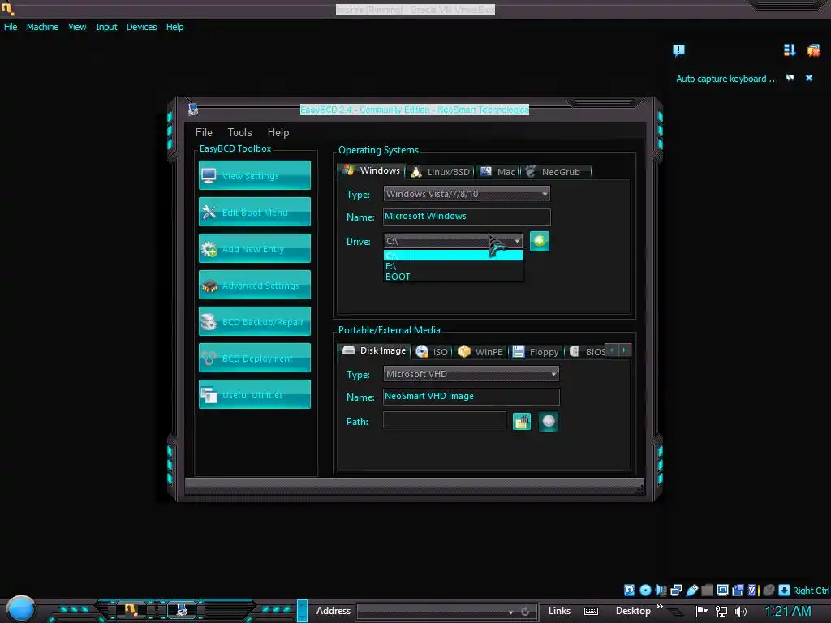The width and height of the screenshot is (831, 623).
Task: Open Useful Utilities section
Action: pos(254,395)
